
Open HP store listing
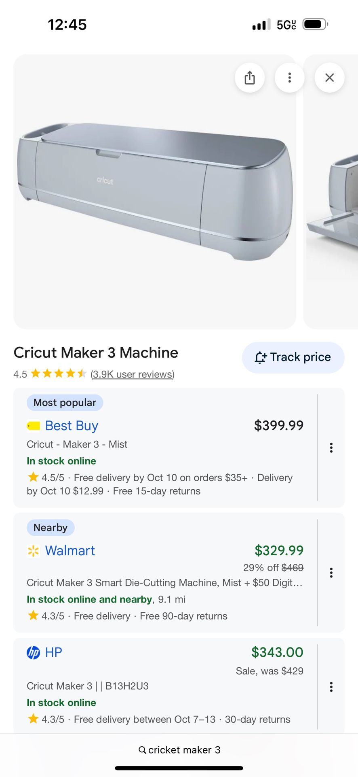[x=53, y=652]
